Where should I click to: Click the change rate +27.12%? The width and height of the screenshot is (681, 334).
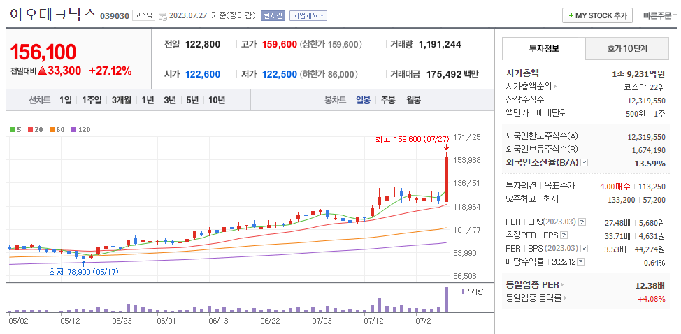(x=110, y=71)
